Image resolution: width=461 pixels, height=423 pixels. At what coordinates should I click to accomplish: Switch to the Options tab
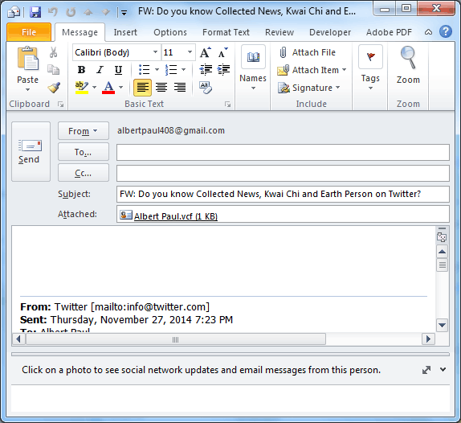coord(170,32)
